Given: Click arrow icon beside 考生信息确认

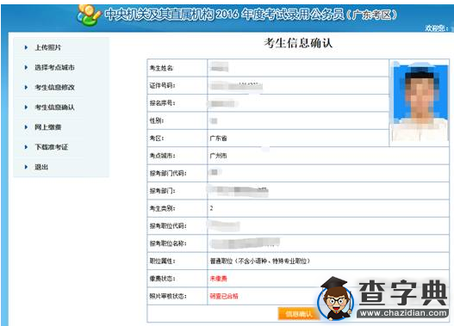Looking at the screenshot, I should pyautogui.click(x=26, y=108).
